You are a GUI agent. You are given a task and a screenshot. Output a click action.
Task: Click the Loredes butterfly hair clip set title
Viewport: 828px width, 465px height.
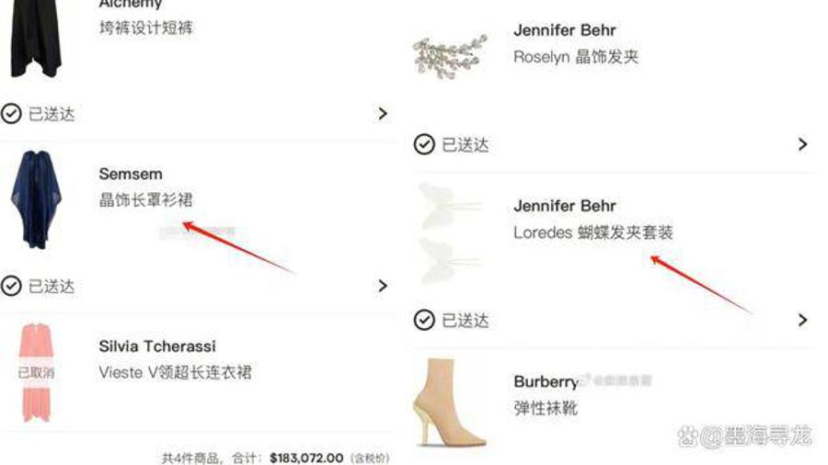click(x=593, y=232)
